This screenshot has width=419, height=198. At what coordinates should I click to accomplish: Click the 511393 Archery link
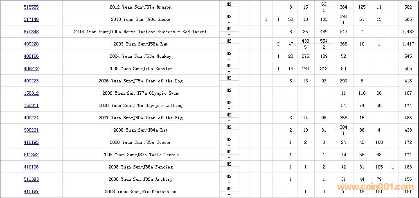[31, 180]
